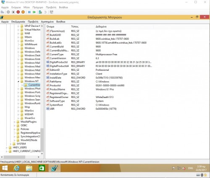Select the RegisteredApplica tree key
The width and height of the screenshot is (210, 178).
(x=30, y=133)
